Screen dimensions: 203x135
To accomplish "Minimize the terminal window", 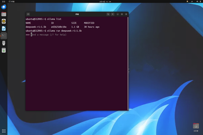I will [x=117, y=14].
